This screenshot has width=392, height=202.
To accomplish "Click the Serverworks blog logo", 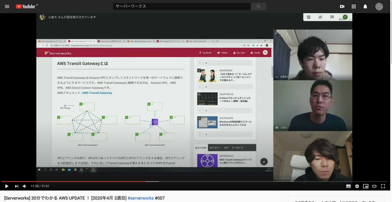I will point(58,53).
